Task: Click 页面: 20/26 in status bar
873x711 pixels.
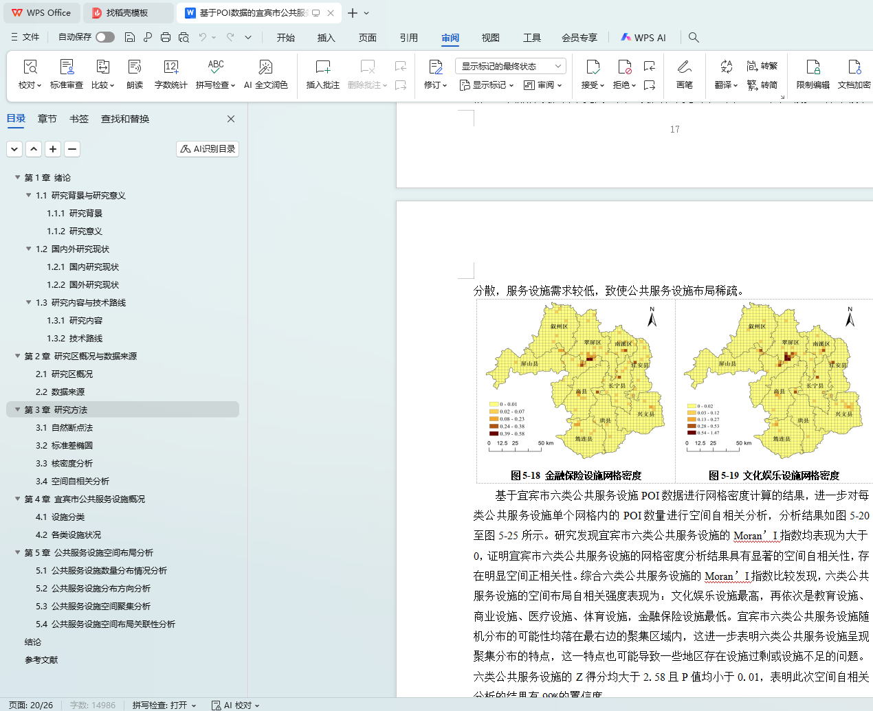Action: [x=31, y=705]
